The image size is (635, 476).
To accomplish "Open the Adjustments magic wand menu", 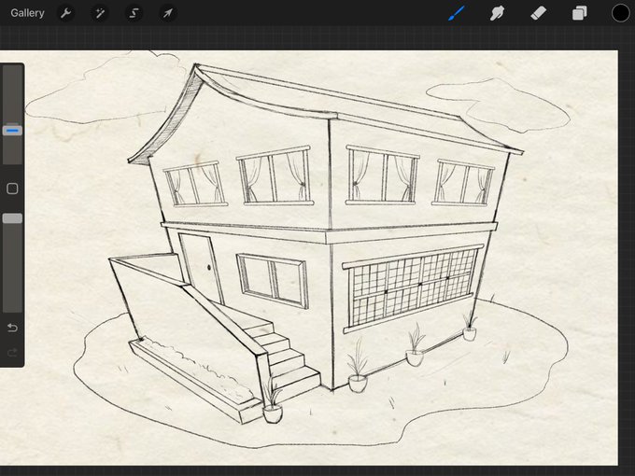I will click(x=100, y=13).
